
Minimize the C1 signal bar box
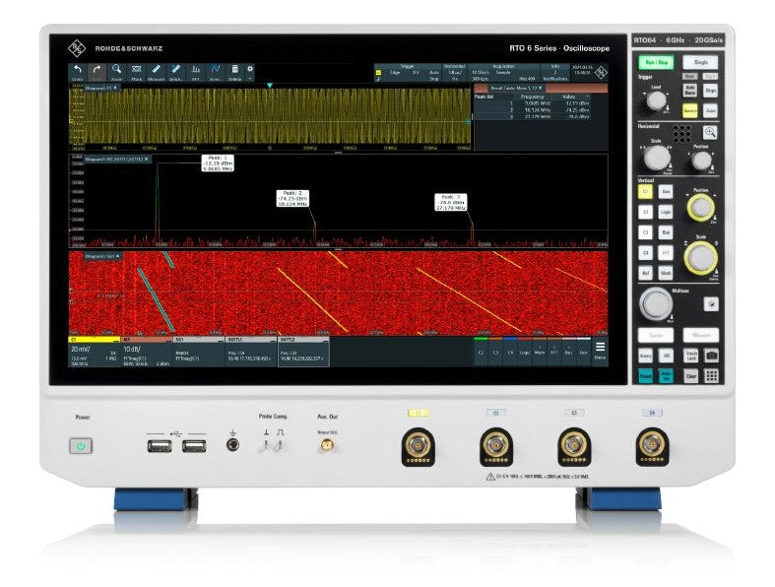coord(116,340)
